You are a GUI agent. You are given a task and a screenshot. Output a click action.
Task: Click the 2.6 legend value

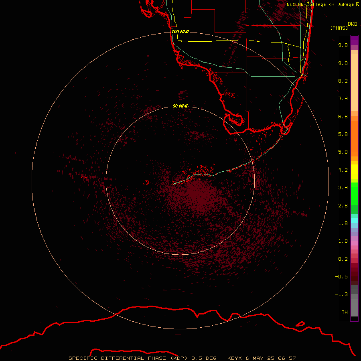click(x=343, y=206)
